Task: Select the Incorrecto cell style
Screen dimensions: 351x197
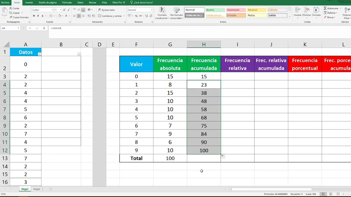Action: (x=236, y=10)
